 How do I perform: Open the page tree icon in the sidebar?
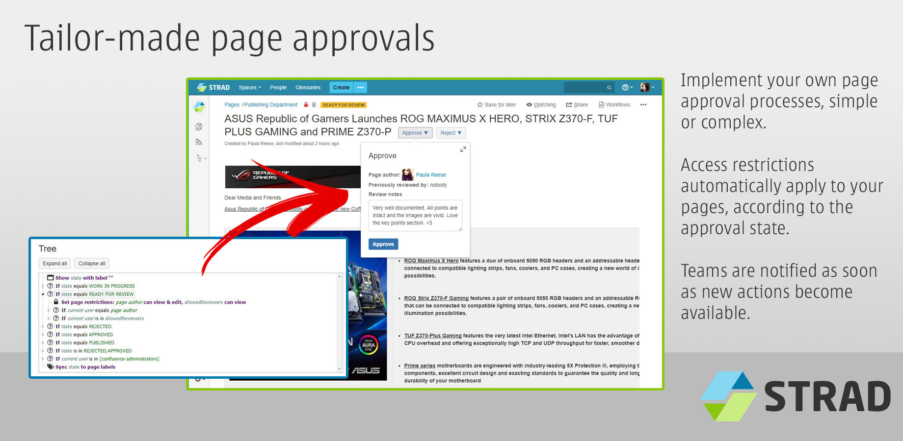[200, 158]
